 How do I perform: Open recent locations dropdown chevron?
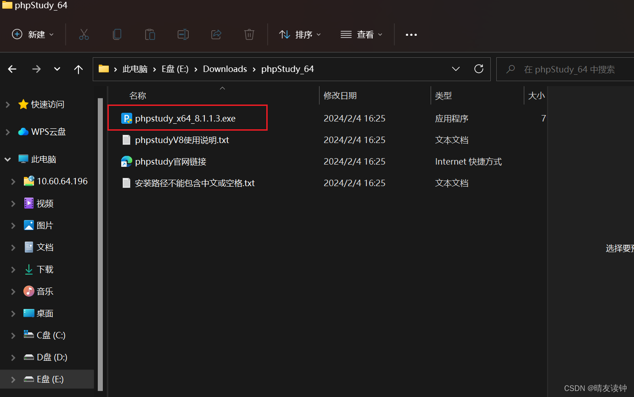pyautogui.click(x=57, y=69)
